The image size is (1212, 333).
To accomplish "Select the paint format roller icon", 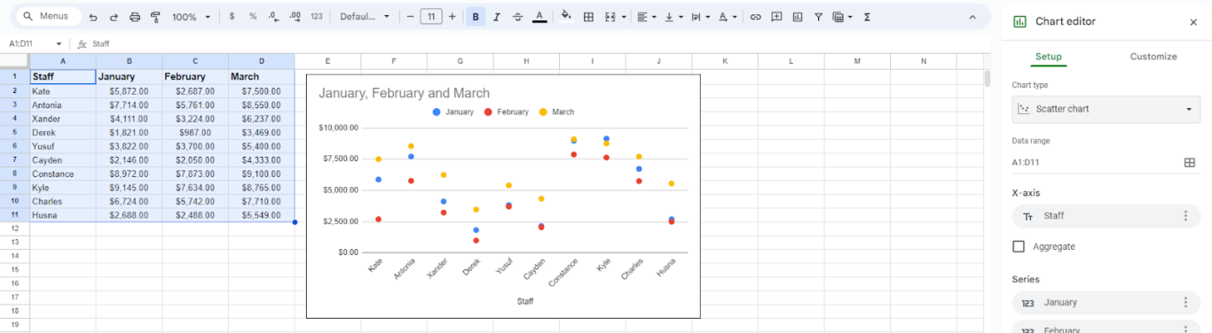I will [x=156, y=17].
